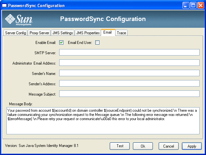Close the PasswordSync Configuration window
This screenshot has height=155, width=206.
tap(201, 5)
